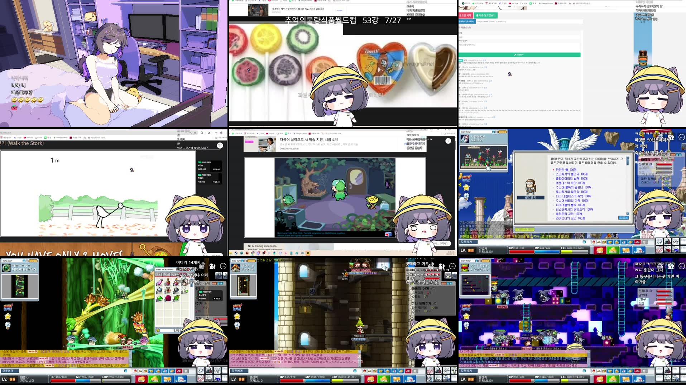Toggle the chat window icon in the Orbis panel
This screenshot has height=385, width=686.
pos(584,242)
